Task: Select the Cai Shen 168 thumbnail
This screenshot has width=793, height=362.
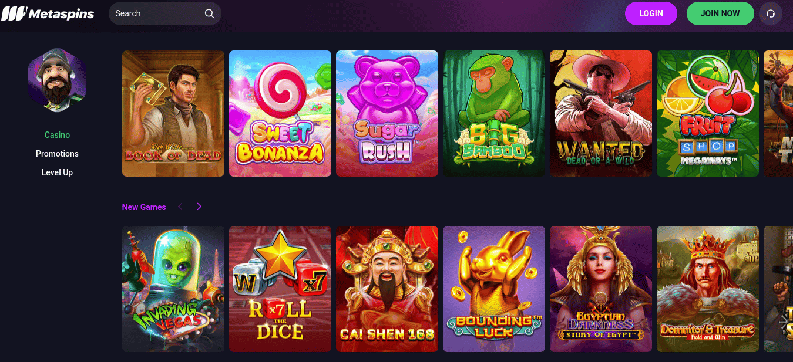Action: [387, 289]
